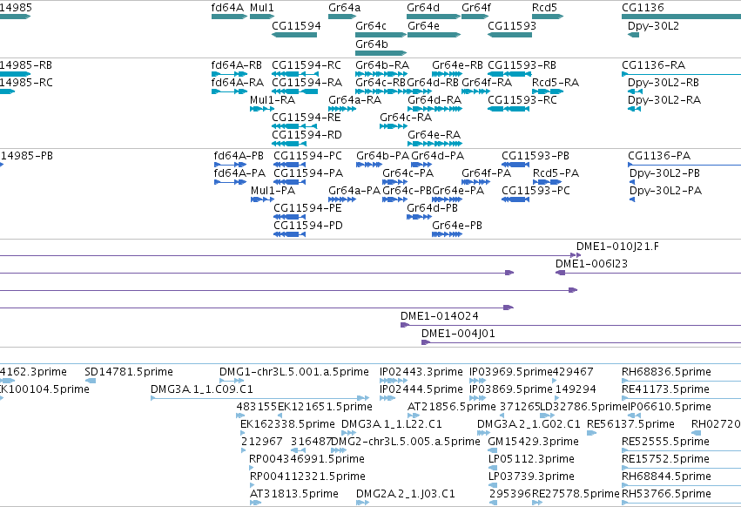Select the Gr64d gene feature
This screenshot has height=507, width=741.
[434, 17]
